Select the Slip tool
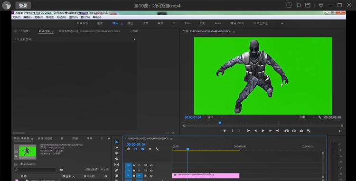This screenshot has height=181, width=356. click(x=116, y=164)
